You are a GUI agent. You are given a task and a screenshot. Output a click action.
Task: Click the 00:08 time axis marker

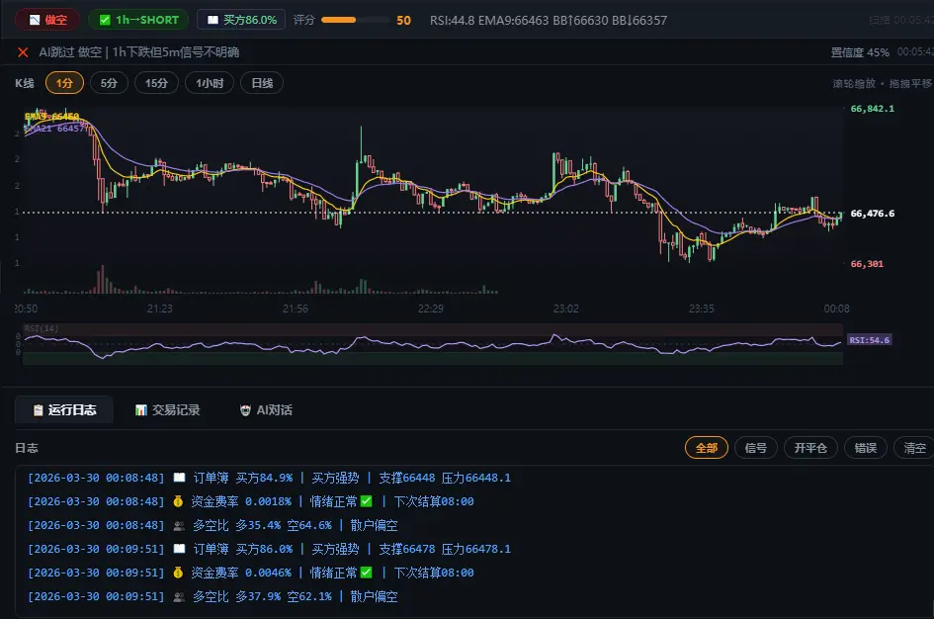(x=836, y=309)
